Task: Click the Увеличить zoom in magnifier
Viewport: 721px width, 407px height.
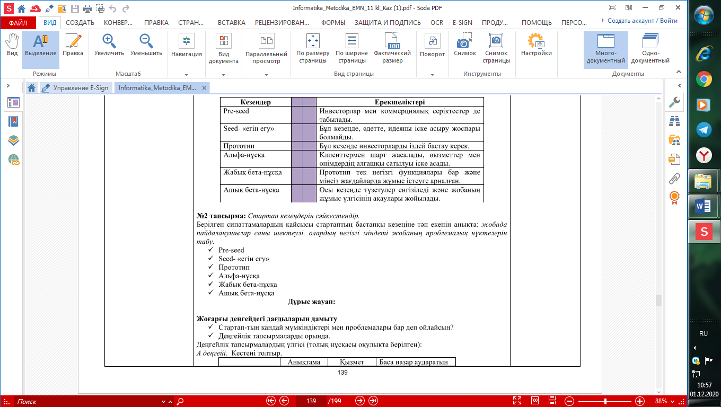Action: click(109, 46)
